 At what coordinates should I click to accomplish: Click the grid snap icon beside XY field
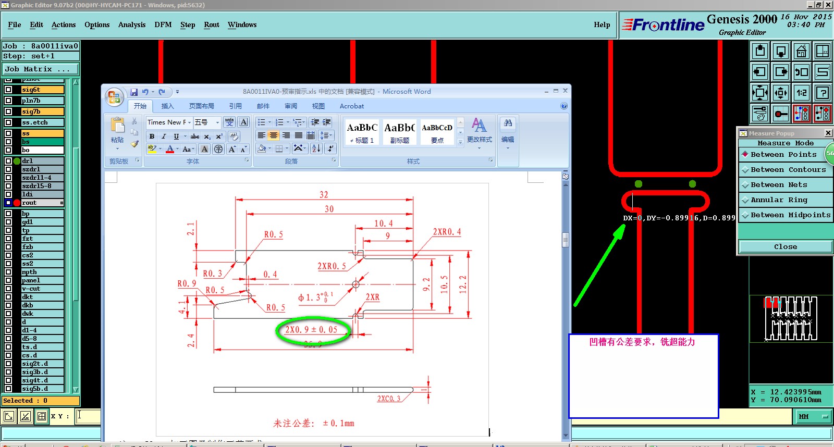42,416
